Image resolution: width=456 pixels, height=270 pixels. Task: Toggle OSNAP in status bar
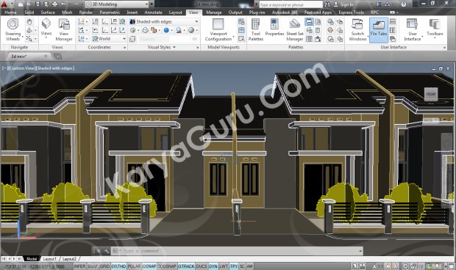149,266
